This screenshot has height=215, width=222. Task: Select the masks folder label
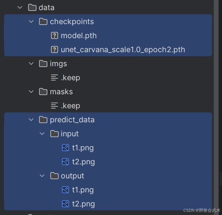(x=61, y=92)
